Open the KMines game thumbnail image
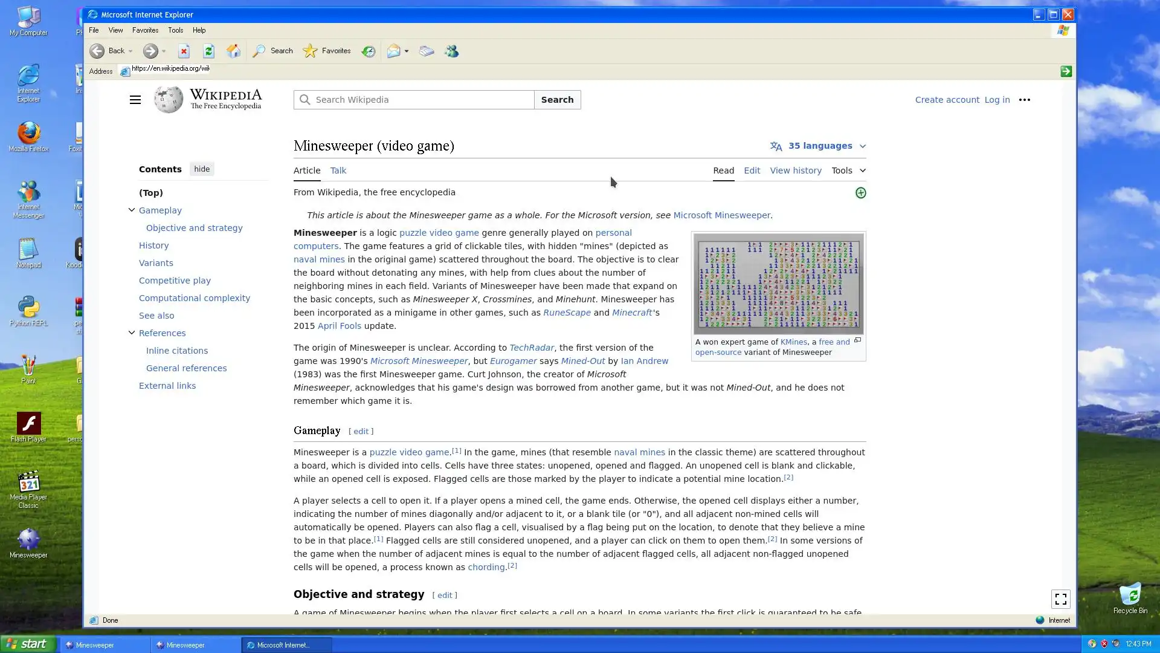The height and width of the screenshot is (653, 1160). (x=778, y=284)
